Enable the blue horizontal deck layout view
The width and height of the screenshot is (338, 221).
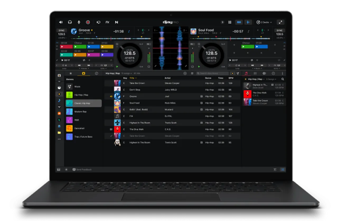pos(239,22)
